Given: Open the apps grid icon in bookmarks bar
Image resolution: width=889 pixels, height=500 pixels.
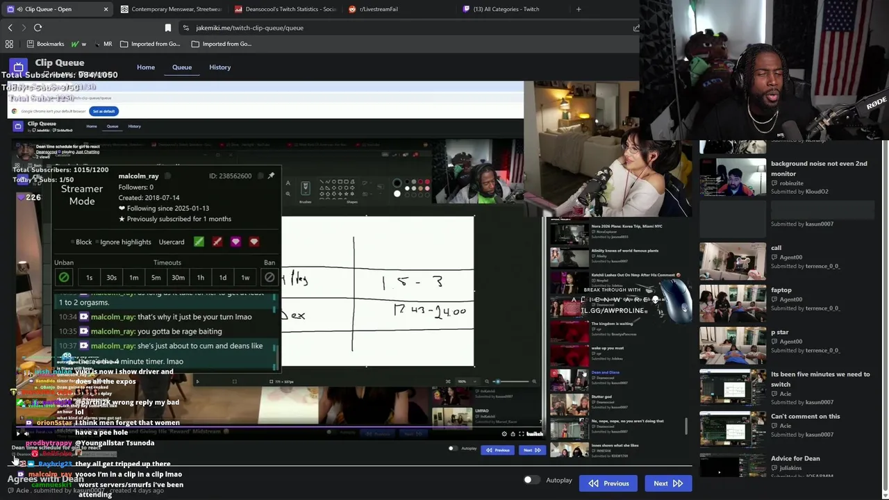Looking at the screenshot, I should 9,44.
